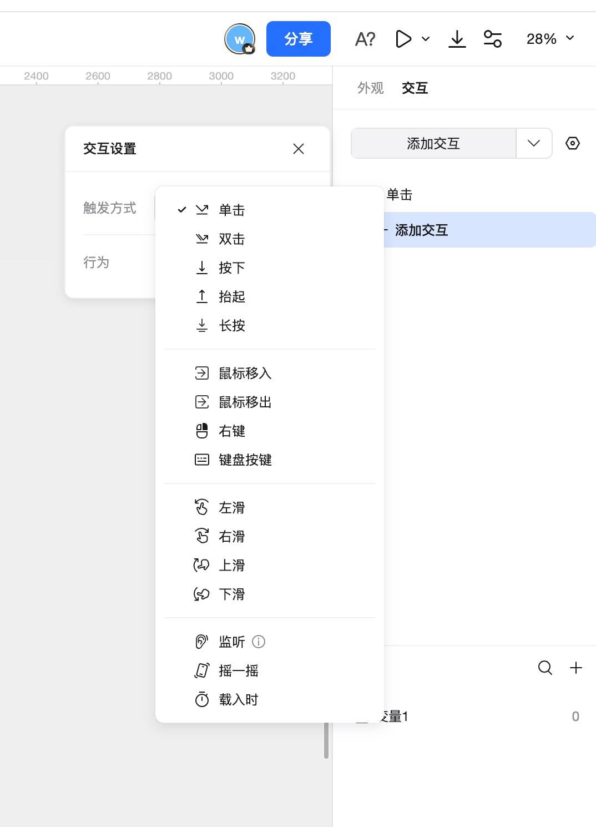
Task: Select the highlighted 添加交互 row
Action: click(489, 230)
